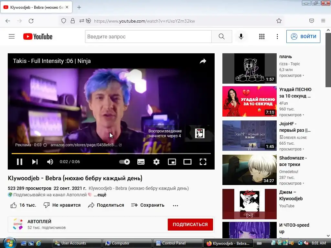Click the search magnifier button
The image size is (331, 248).
click(x=222, y=36)
